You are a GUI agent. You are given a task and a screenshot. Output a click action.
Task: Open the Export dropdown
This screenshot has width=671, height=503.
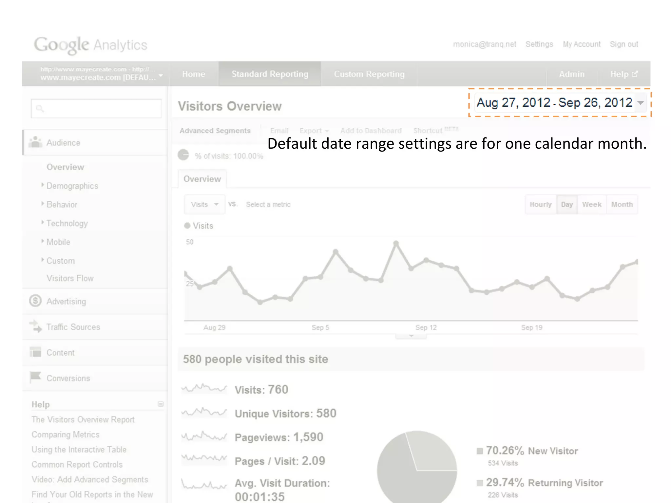click(314, 131)
